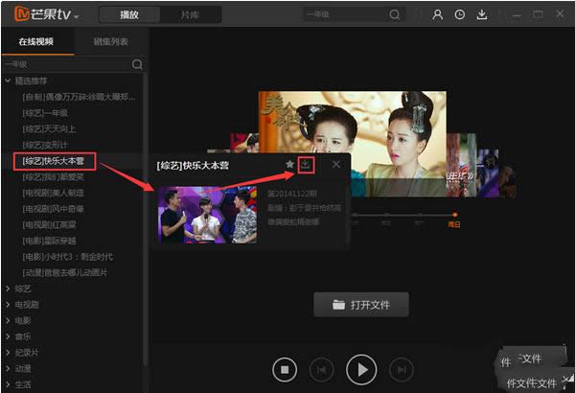Open downloads manager in top bar
This screenshot has width=575, height=393.
point(482,14)
